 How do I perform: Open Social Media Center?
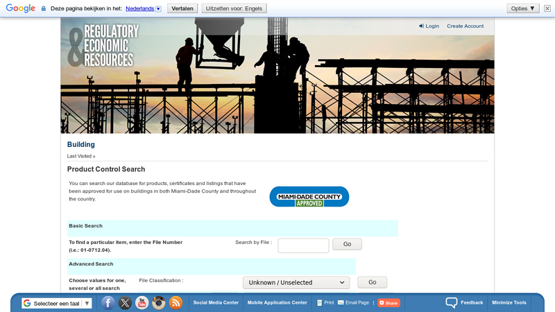click(216, 303)
